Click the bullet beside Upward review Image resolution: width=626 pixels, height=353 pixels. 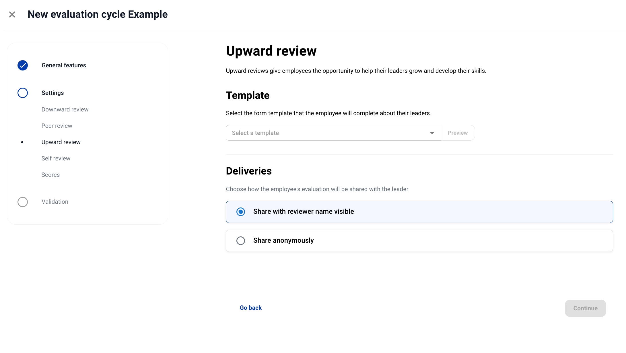[x=22, y=142]
